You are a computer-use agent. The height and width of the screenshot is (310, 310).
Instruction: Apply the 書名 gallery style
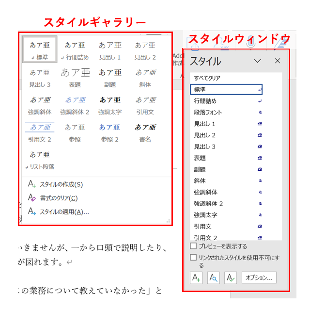pos(145,133)
